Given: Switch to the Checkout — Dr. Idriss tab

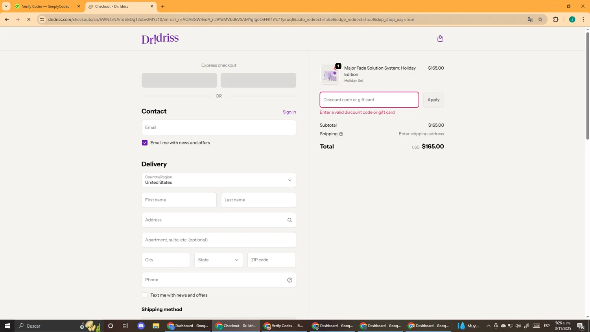Looking at the screenshot, I should pos(121,6).
